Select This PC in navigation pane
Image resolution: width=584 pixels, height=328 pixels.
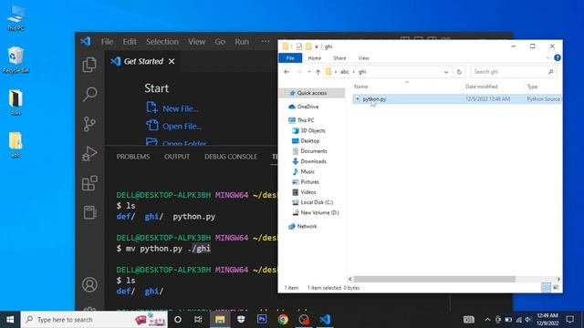point(306,120)
